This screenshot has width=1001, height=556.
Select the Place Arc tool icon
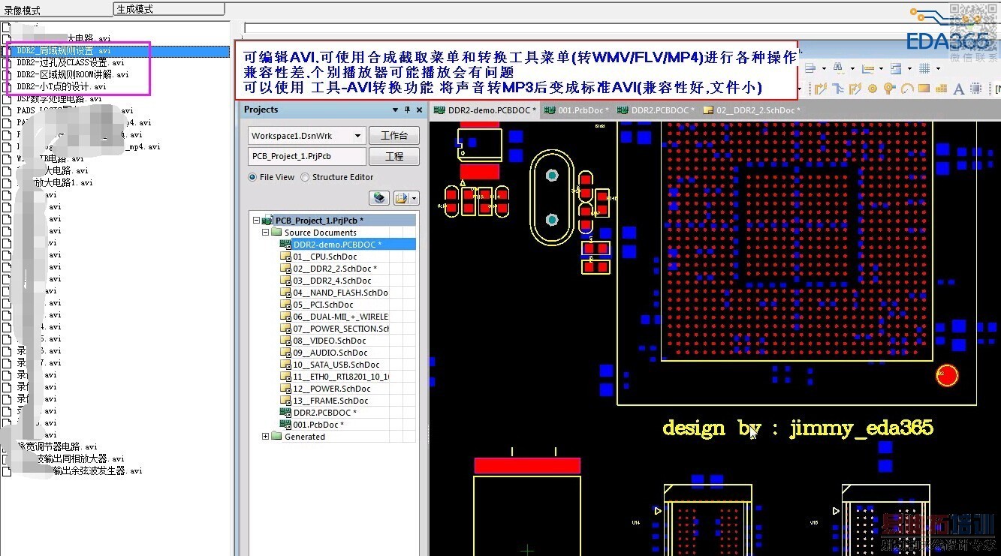pos(907,89)
